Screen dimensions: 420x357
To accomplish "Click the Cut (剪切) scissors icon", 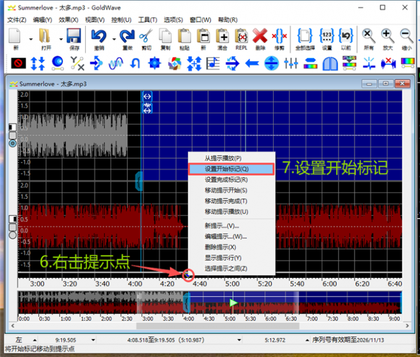I will tap(146, 36).
